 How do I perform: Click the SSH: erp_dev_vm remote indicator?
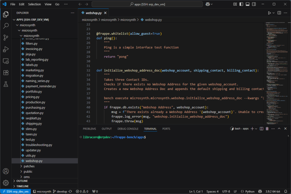tap(16, 191)
